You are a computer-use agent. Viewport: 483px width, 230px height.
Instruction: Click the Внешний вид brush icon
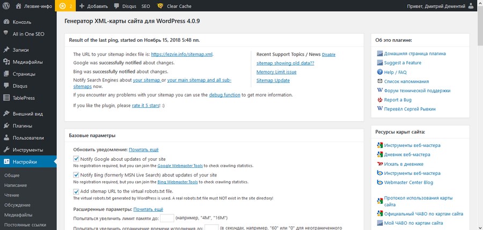(x=6, y=114)
